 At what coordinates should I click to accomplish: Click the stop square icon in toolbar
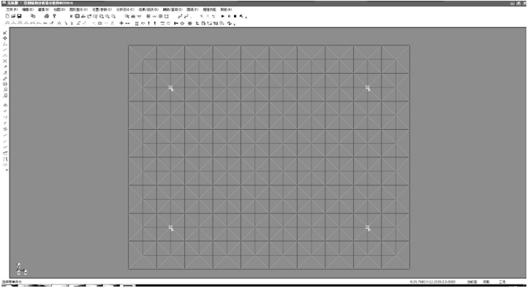click(x=235, y=16)
